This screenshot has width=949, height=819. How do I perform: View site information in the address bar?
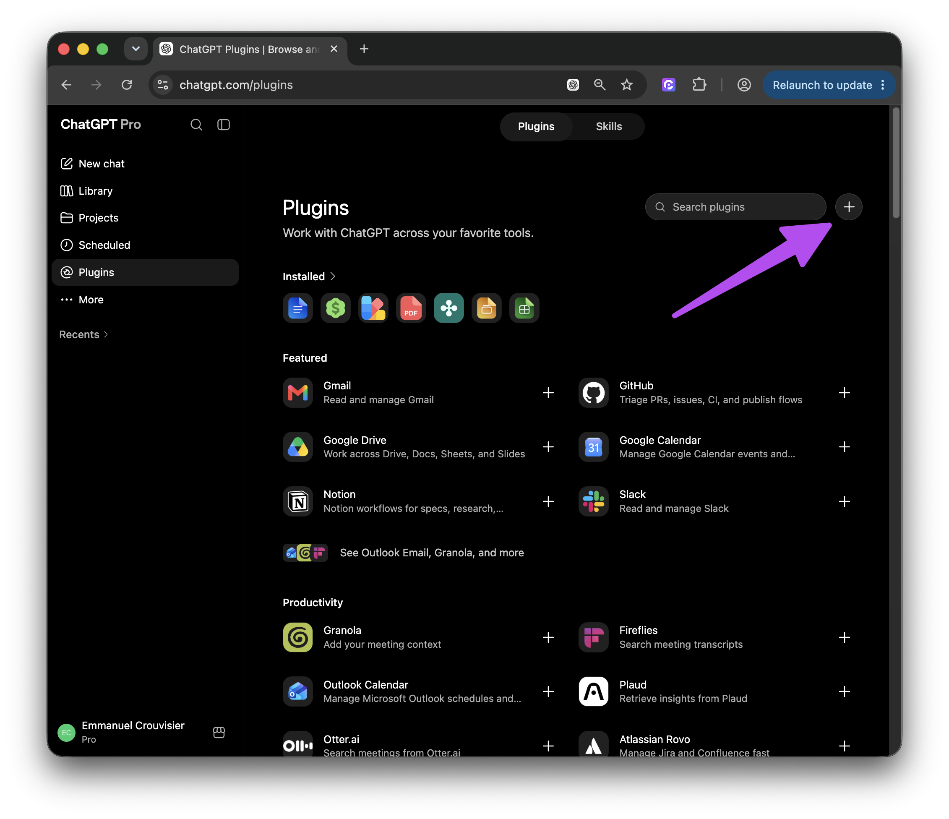pyautogui.click(x=163, y=85)
